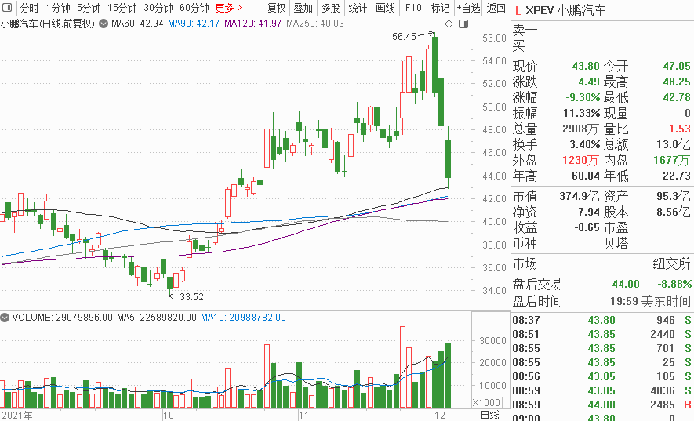The height and width of the screenshot is (421, 694).
Task: Click the 总额 13.0亿 value
Action: point(673,144)
